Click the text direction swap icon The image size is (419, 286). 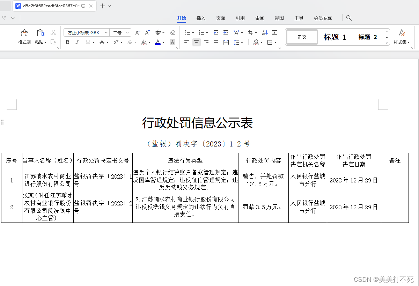[250, 32]
